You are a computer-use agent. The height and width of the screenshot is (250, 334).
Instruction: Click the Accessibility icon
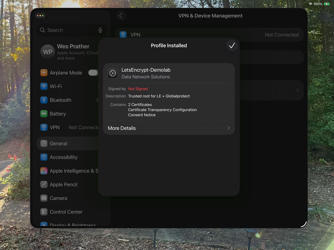(x=44, y=157)
